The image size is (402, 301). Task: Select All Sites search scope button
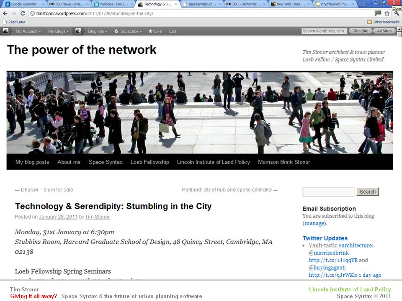384,31
